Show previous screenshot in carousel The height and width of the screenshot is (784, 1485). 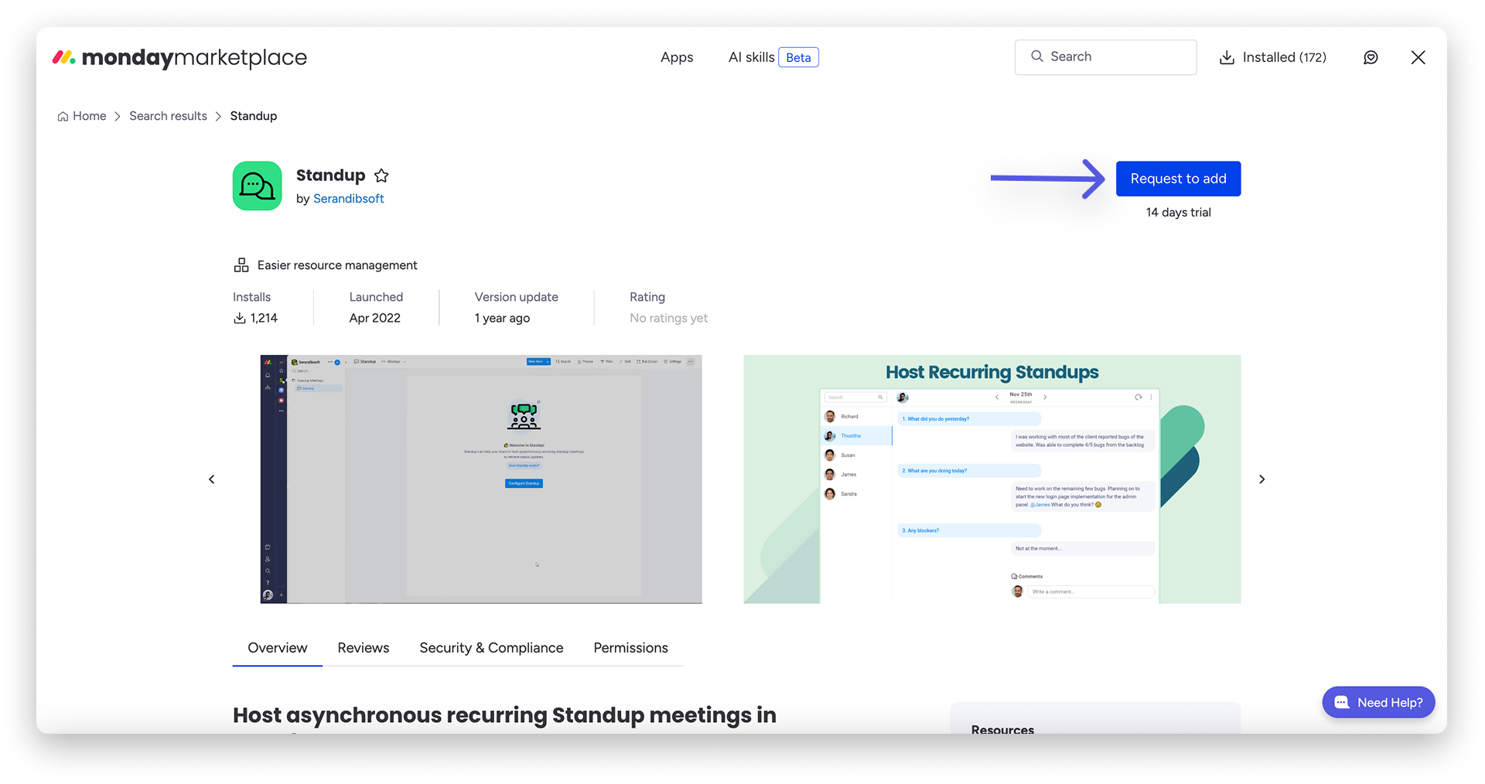212,479
